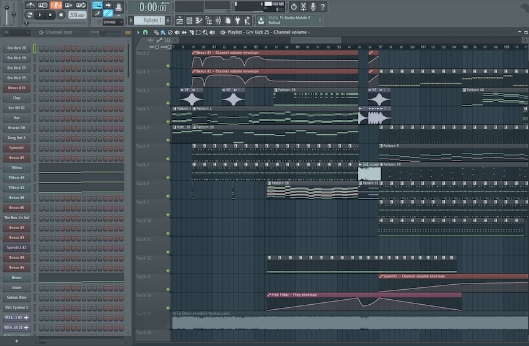Open arrow left of Pattern 1 selector

(131, 21)
